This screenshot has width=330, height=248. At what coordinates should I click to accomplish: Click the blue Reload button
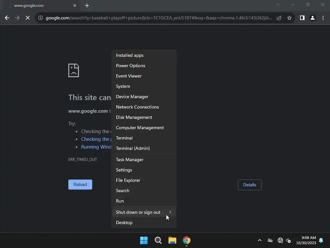[80, 184]
